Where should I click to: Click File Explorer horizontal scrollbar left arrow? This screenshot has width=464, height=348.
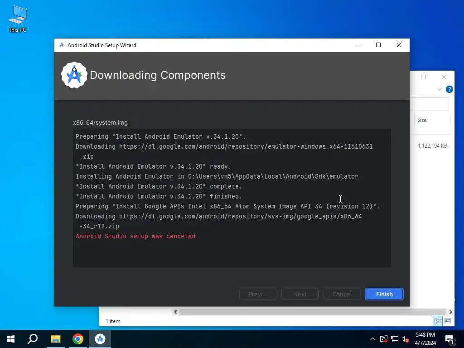tap(175, 312)
